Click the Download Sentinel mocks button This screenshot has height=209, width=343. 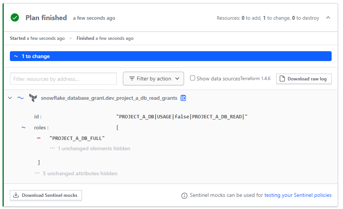pyautogui.click(x=46, y=195)
